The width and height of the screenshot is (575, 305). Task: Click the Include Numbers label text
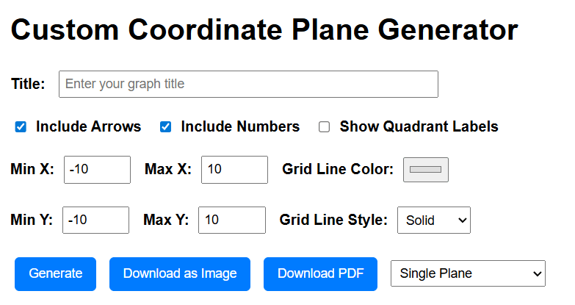point(240,126)
